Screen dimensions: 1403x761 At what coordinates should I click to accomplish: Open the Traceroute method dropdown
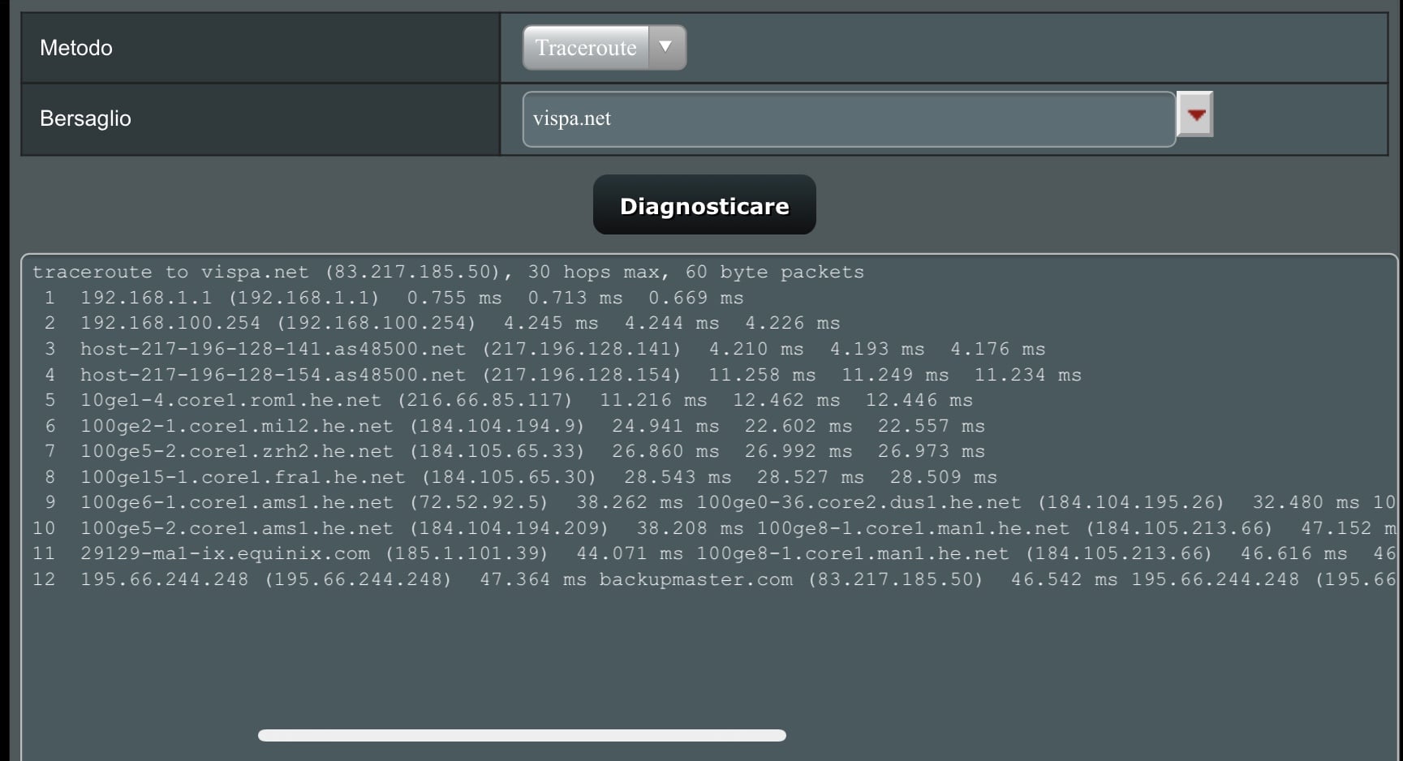pos(605,48)
